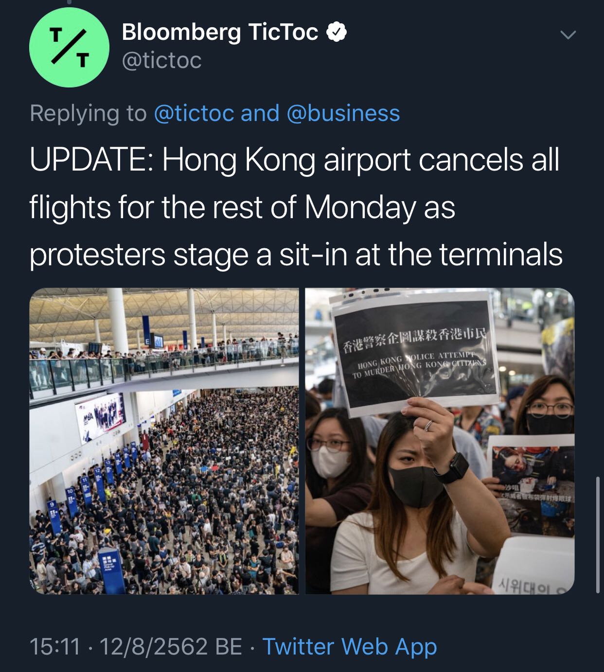This screenshot has width=604, height=672.
Task: Click the word UPDATE in tweet text
Action: pyautogui.click(x=90, y=160)
